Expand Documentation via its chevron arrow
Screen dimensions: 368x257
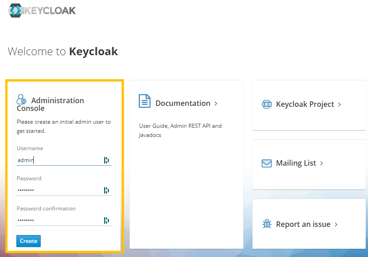click(216, 104)
